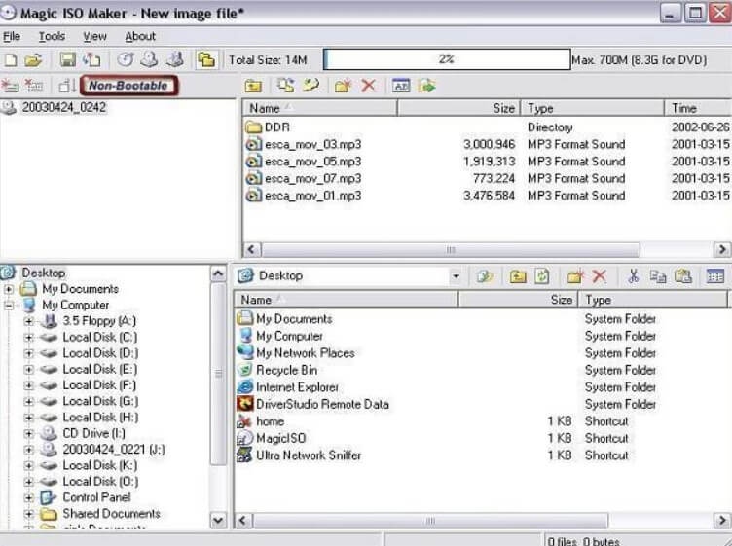Image resolution: width=732 pixels, height=546 pixels.
Task: Collapse the My Computer tree node
Action: [9, 306]
